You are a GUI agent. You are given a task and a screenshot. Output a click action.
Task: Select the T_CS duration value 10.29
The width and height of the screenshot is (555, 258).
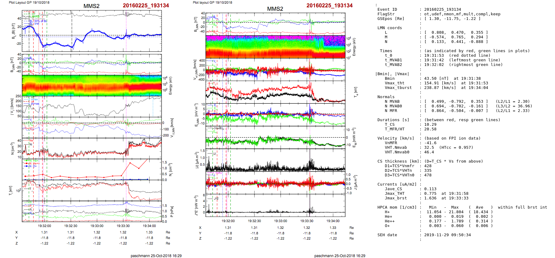pos(430,125)
